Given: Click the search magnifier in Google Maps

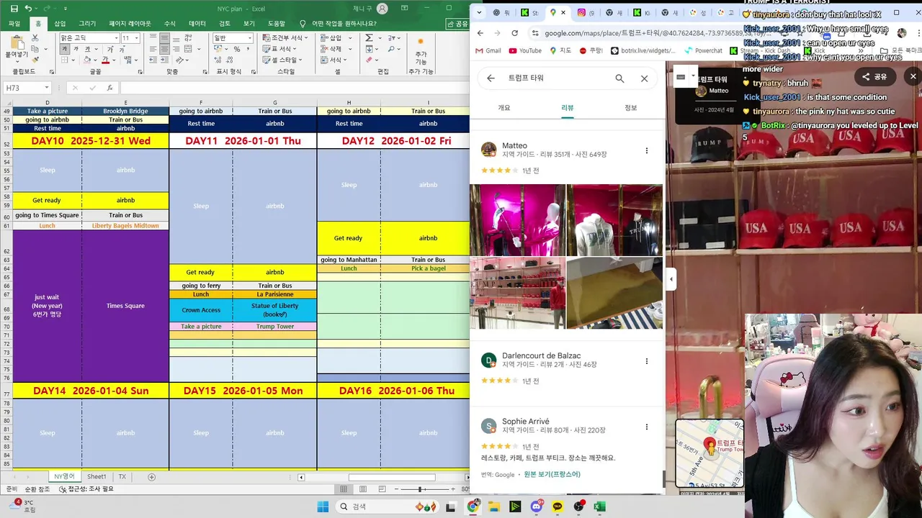Looking at the screenshot, I should [619, 78].
